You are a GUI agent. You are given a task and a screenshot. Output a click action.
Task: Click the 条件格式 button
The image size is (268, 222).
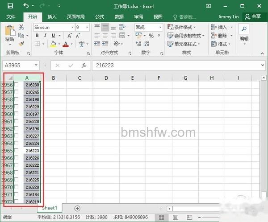tap(182, 27)
